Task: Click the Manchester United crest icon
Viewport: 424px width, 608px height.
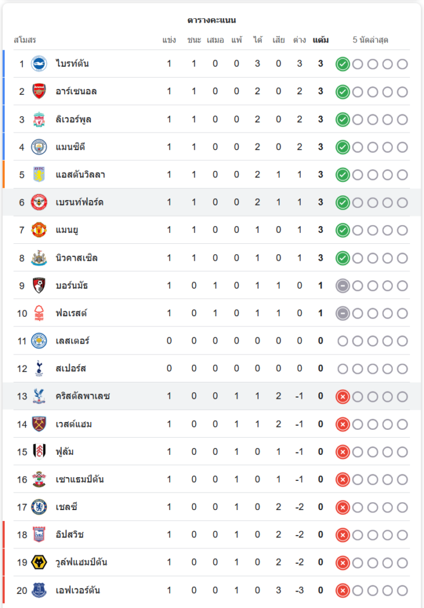Action: pyautogui.click(x=39, y=230)
